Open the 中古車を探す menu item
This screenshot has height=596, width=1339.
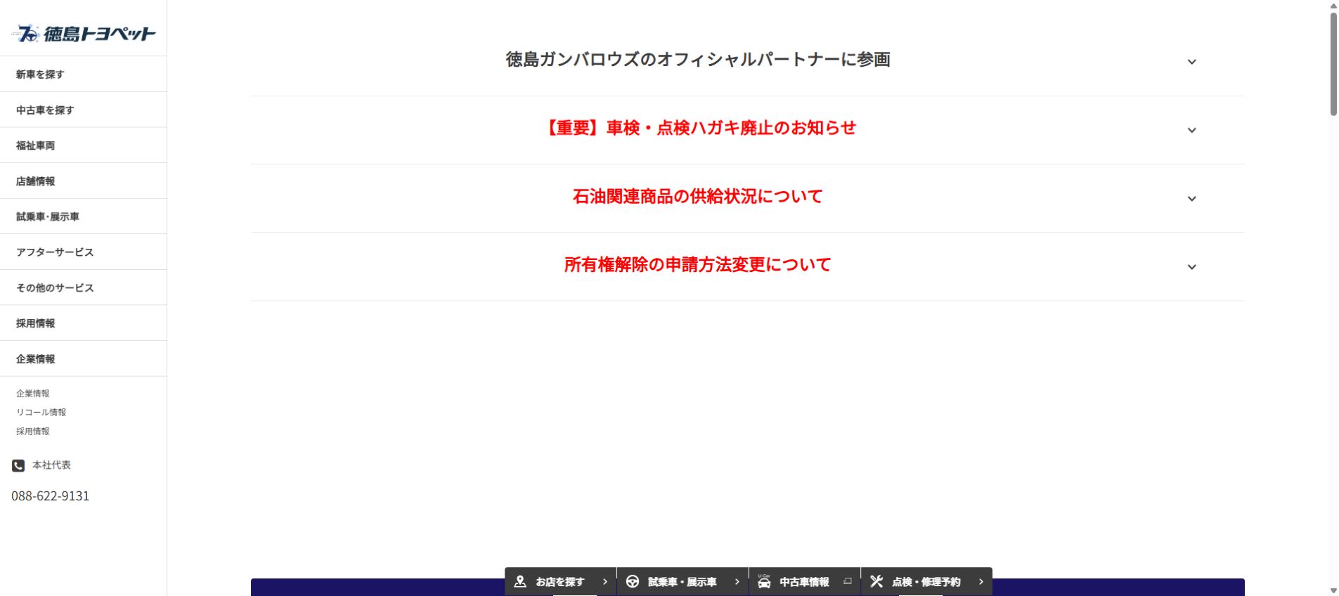[84, 110]
